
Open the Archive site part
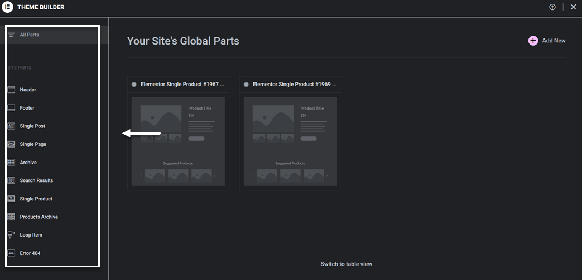pyautogui.click(x=28, y=163)
